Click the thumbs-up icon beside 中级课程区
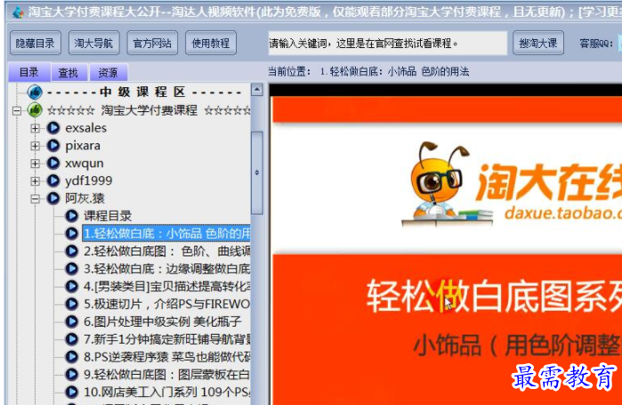The image size is (622, 405). [35, 93]
